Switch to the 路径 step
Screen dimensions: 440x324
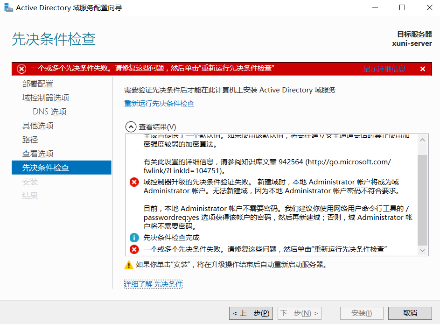coord(30,140)
